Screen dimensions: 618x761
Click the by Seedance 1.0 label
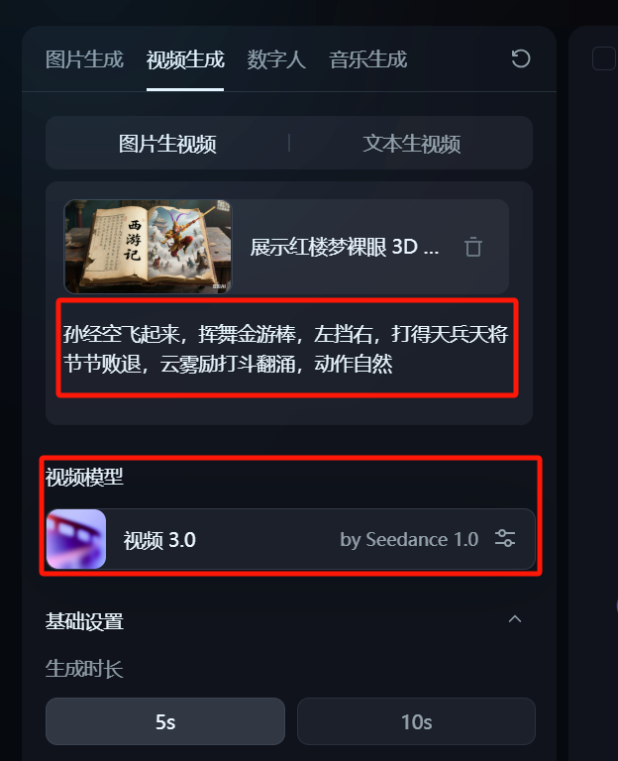point(409,539)
